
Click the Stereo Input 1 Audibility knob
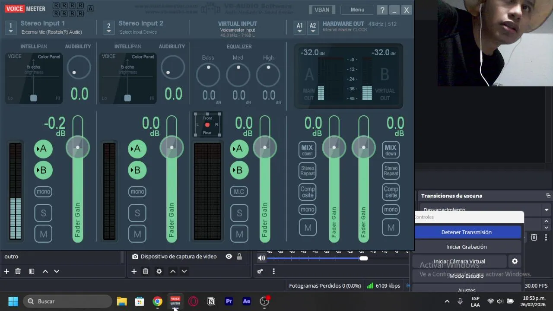79,67
